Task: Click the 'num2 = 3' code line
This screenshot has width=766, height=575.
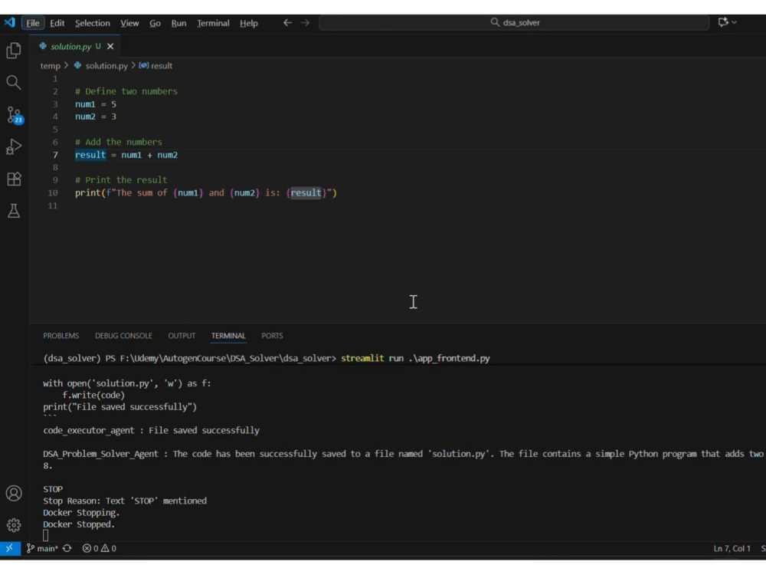Action: tap(96, 117)
